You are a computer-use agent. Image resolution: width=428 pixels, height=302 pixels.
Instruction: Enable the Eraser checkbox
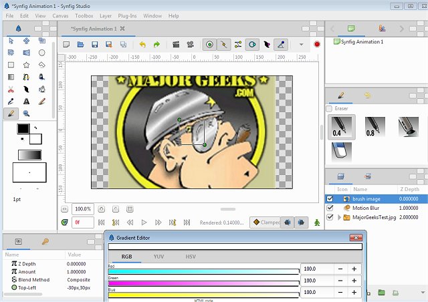click(x=329, y=108)
